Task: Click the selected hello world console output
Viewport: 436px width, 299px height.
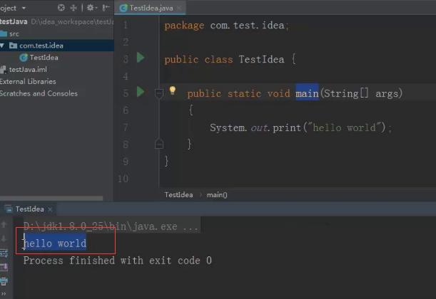Action: pos(55,243)
